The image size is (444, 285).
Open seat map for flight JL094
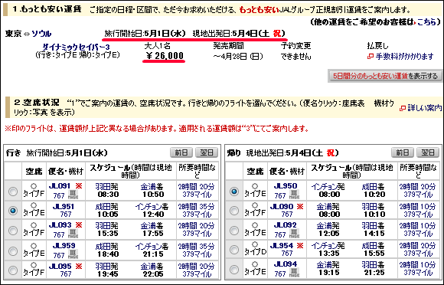point(286,264)
